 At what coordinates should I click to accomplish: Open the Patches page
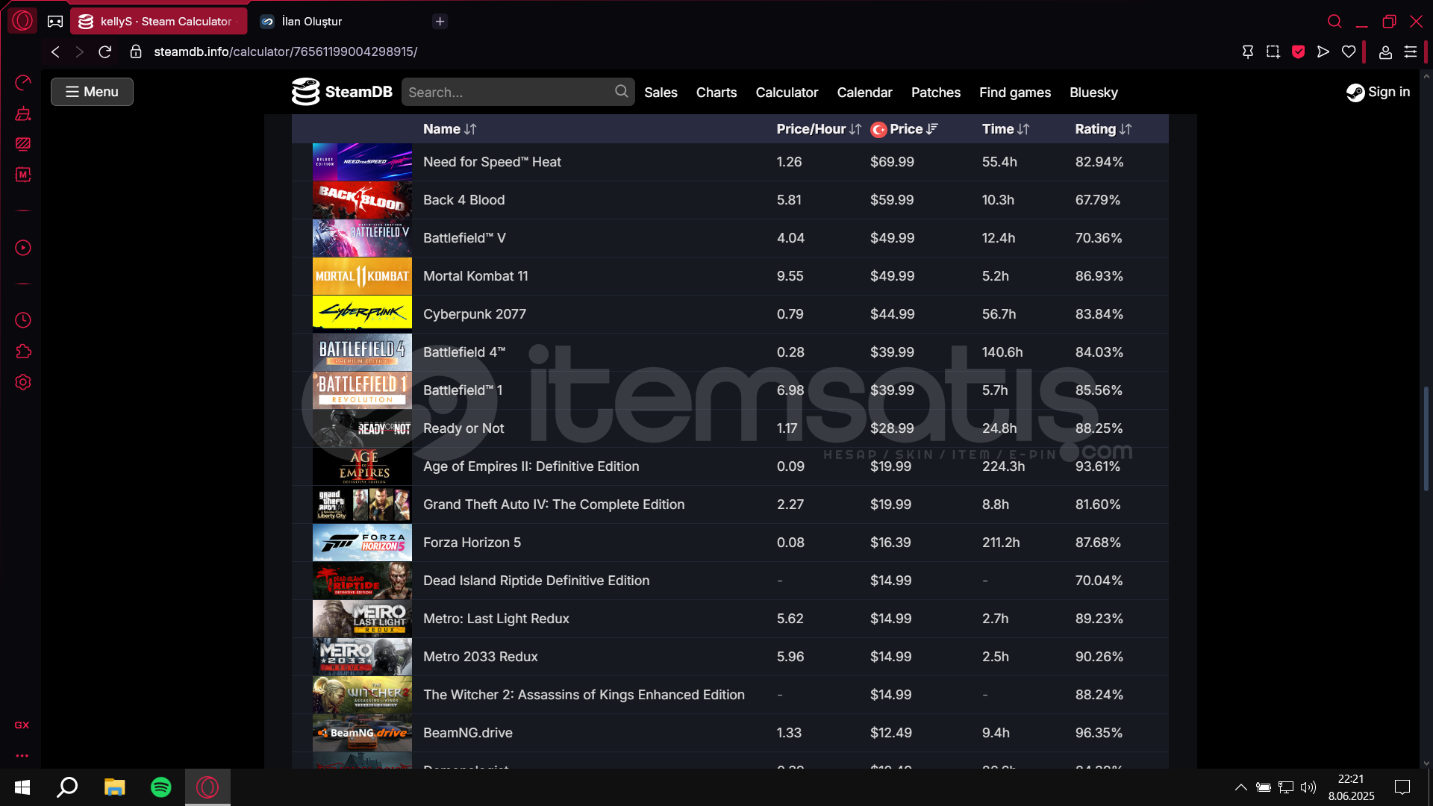[936, 93]
